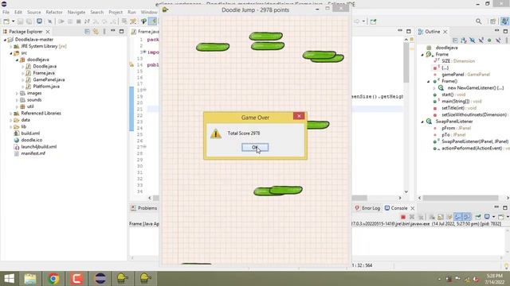The height and width of the screenshot is (286, 510).
Task: Click the Collapse All icon in Outline
Action: 455,41
